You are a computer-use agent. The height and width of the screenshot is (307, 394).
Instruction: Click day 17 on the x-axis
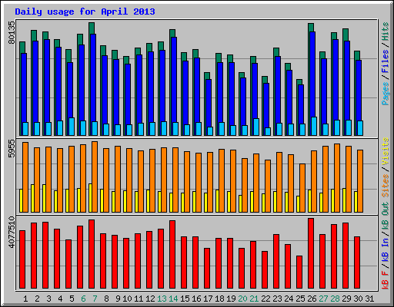click(208, 299)
